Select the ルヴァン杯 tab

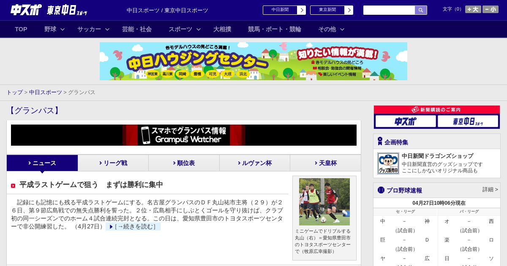click(255, 163)
